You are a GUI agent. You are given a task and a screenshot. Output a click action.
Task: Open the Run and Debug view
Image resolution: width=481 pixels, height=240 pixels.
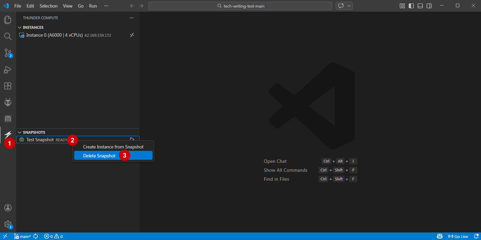click(8, 69)
